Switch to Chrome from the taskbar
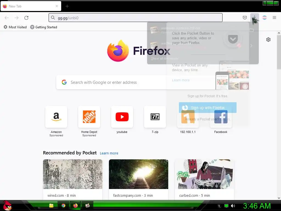281x211 pixels. [x=63, y=206]
